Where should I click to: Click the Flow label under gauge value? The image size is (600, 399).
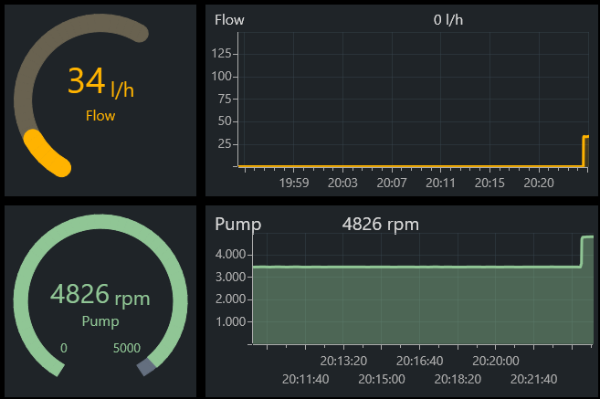tap(100, 116)
